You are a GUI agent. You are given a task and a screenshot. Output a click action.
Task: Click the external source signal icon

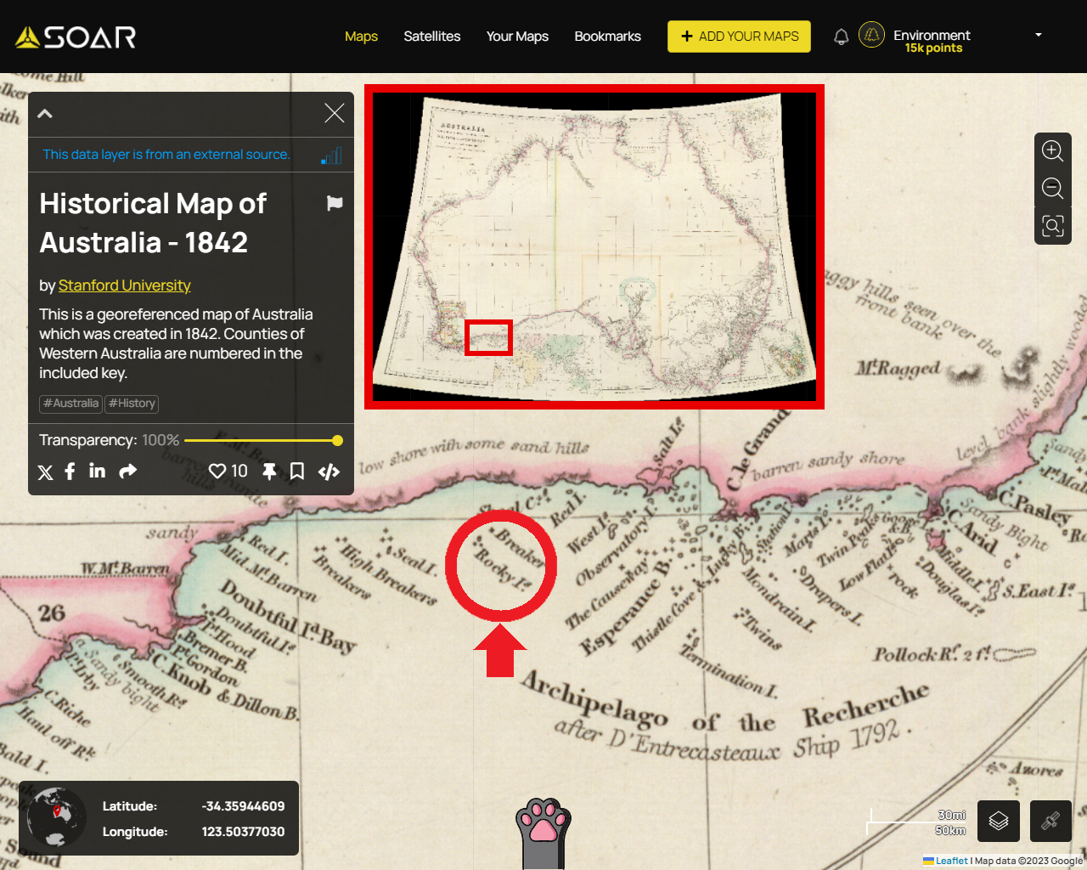click(x=331, y=155)
